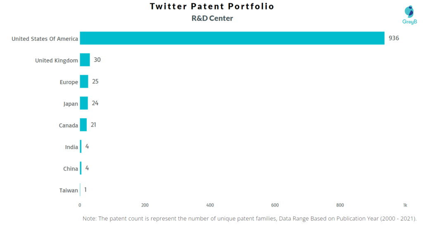Click the Canada bar
The width and height of the screenshot is (423, 225).
83,124
